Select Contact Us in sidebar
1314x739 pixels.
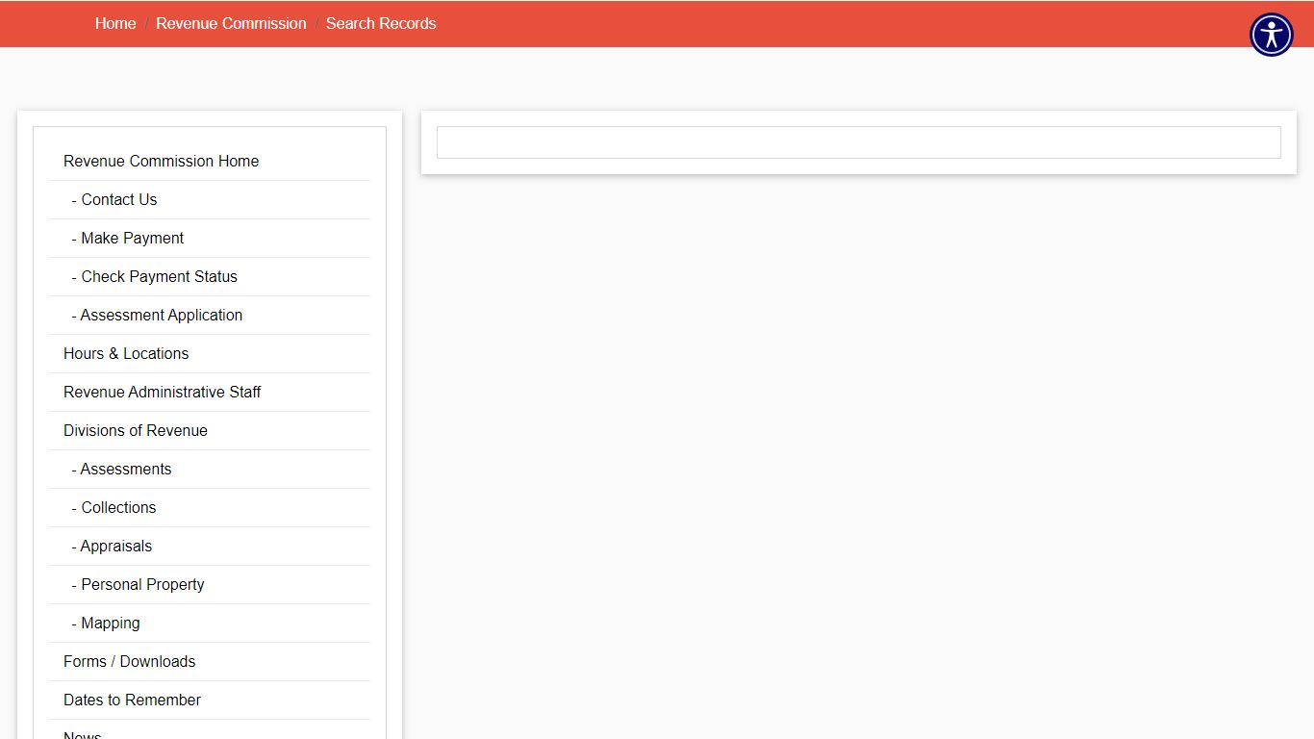[209, 200]
